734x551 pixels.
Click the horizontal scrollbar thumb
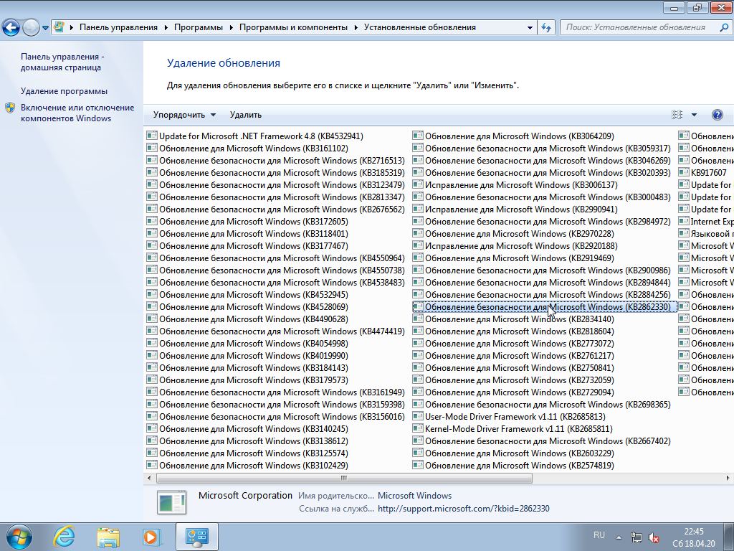click(x=344, y=478)
